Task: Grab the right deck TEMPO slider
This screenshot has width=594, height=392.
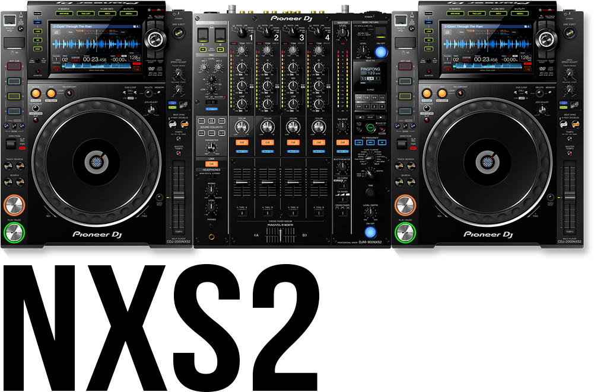Action: tap(570, 197)
